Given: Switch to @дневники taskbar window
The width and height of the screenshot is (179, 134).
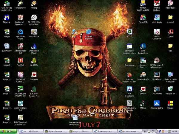Looking at the screenshot, I should coord(105,131).
